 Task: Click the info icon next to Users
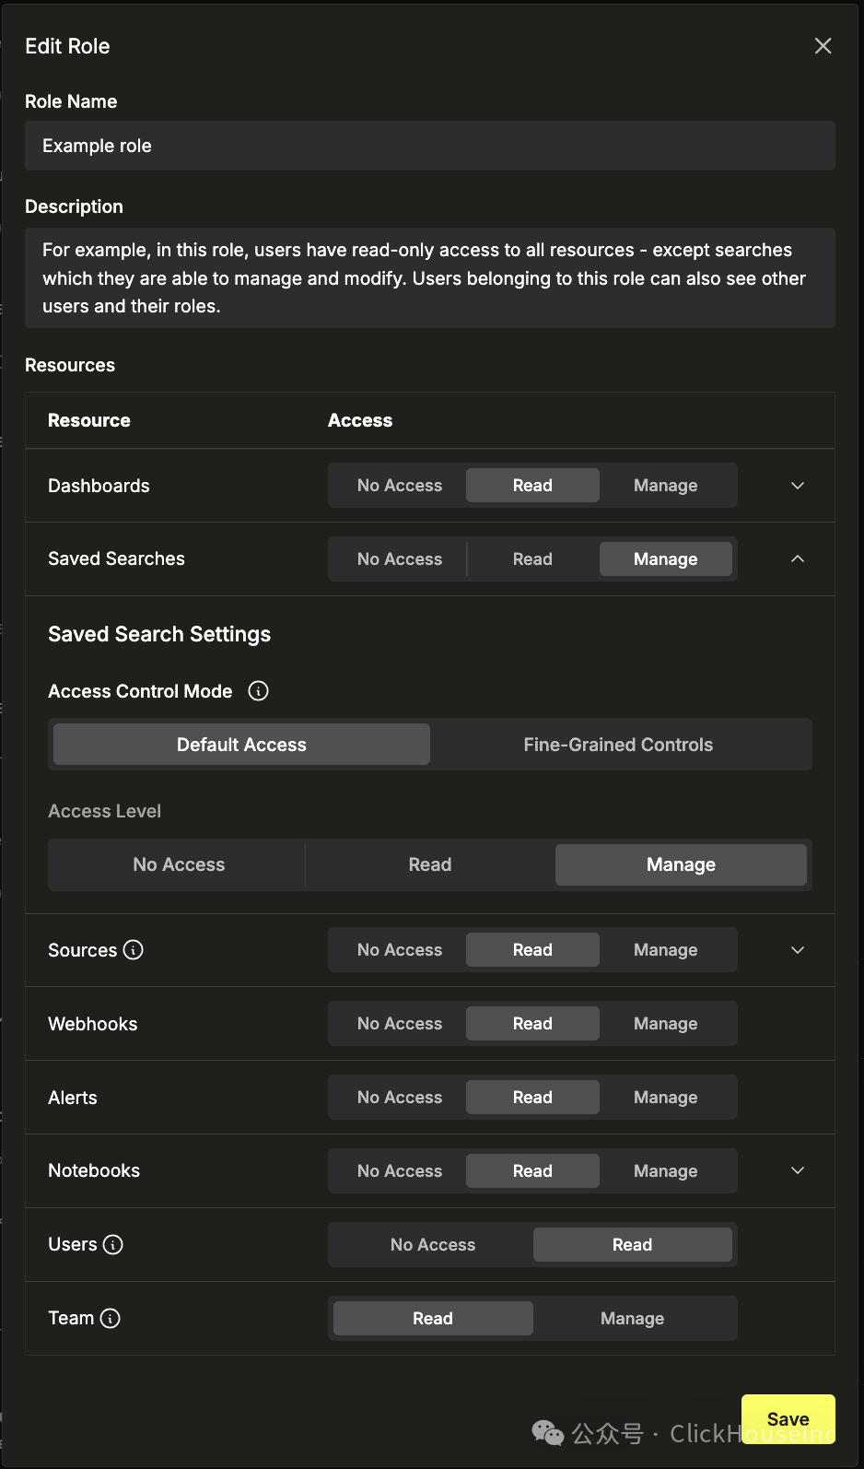pos(113,1245)
